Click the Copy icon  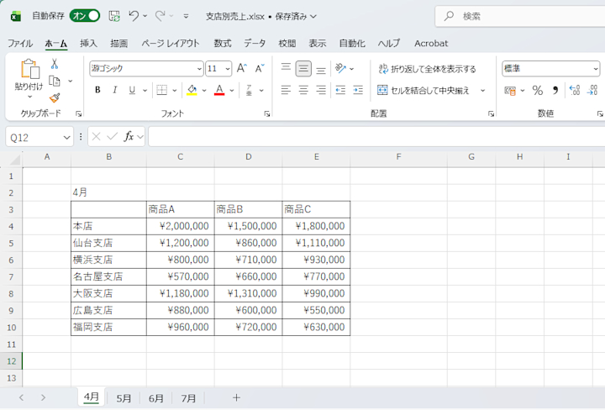pyautogui.click(x=55, y=81)
